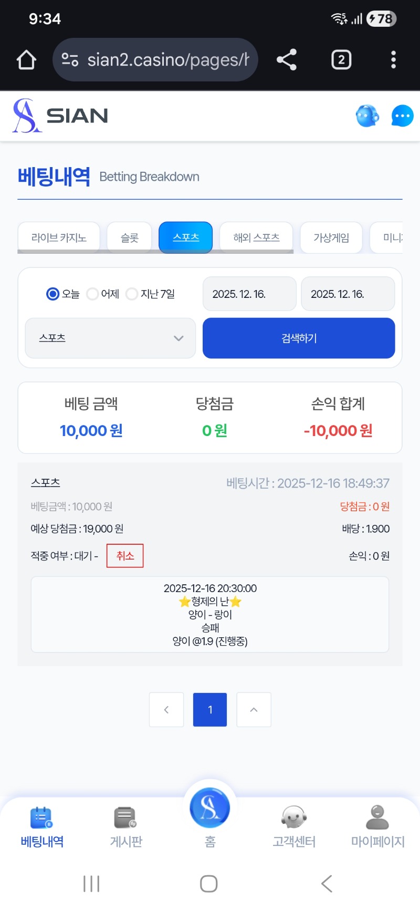
Task: Open the browser three-dot menu
Action: tap(393, 60)
